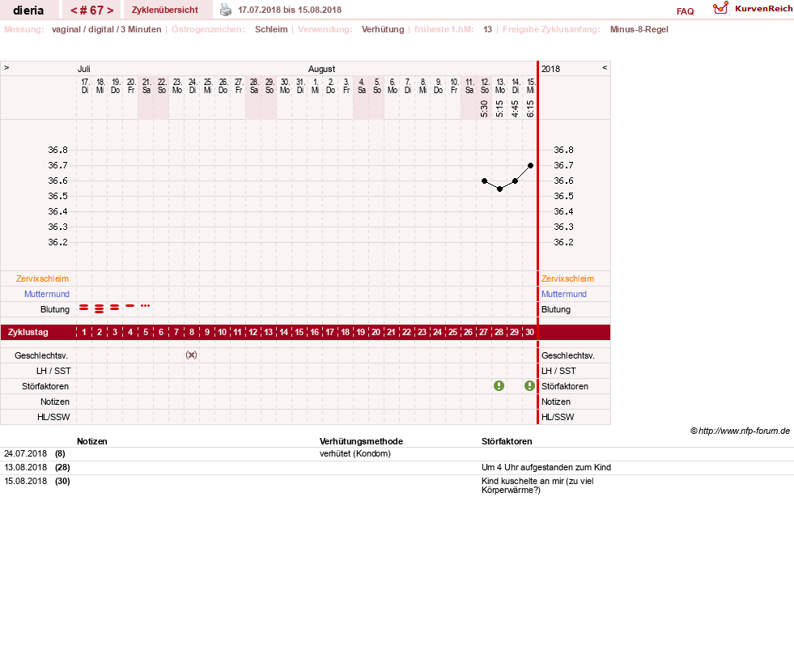The width and height of the screenshot is (794, 646).
Task: Click the left Geschlechtsv. row label
Action: point(41,355)
